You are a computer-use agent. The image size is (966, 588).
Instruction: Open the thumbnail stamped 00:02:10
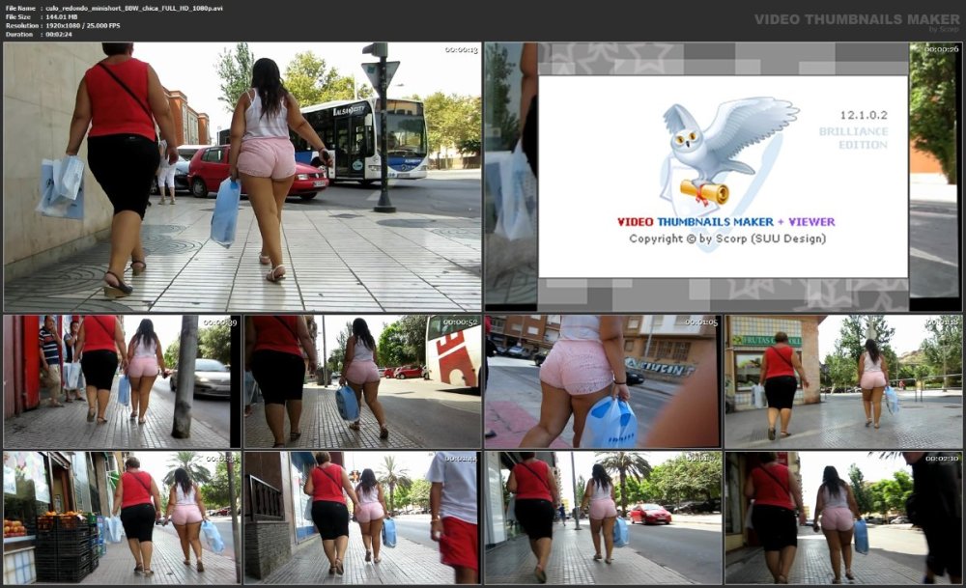pos(843,518)
